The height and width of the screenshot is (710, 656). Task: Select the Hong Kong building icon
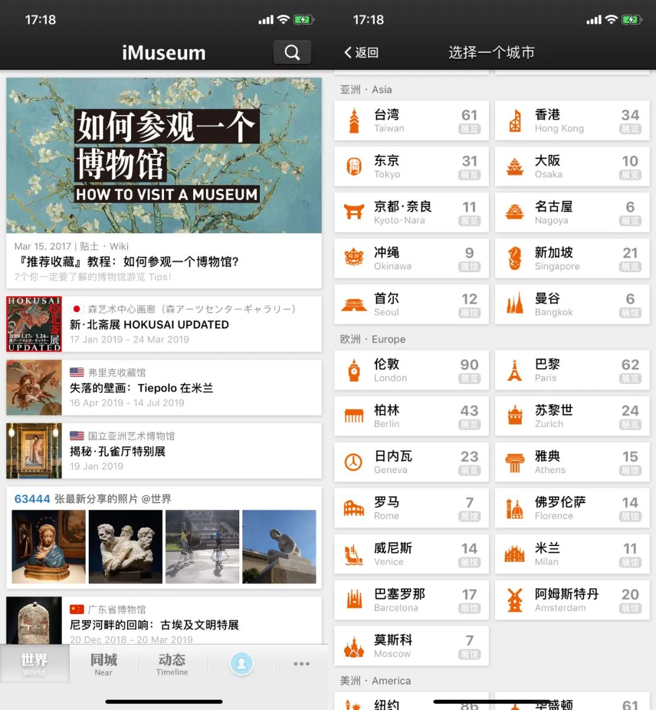click(514, 120)
